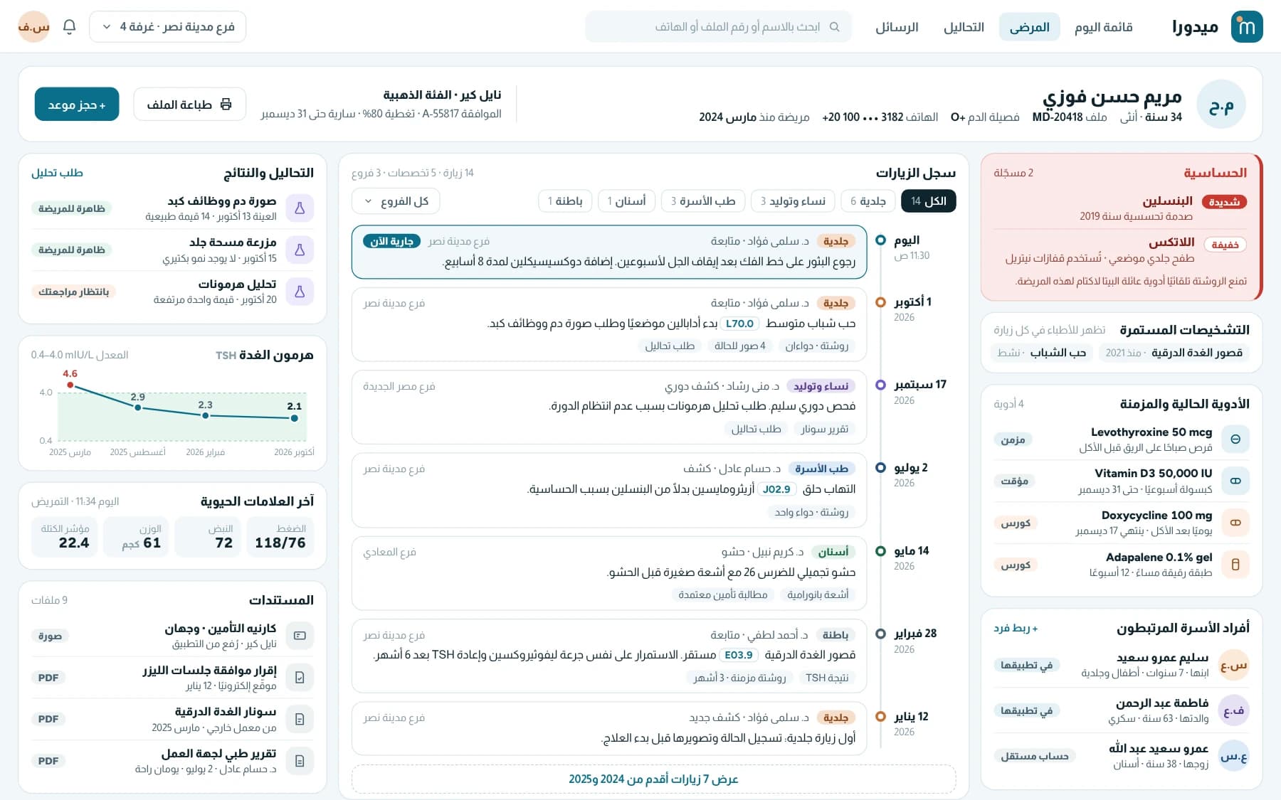The height and width of the screenshot is (800, 1281).
Task: Click the + ربط فرد link
Action: [1016, 628]
